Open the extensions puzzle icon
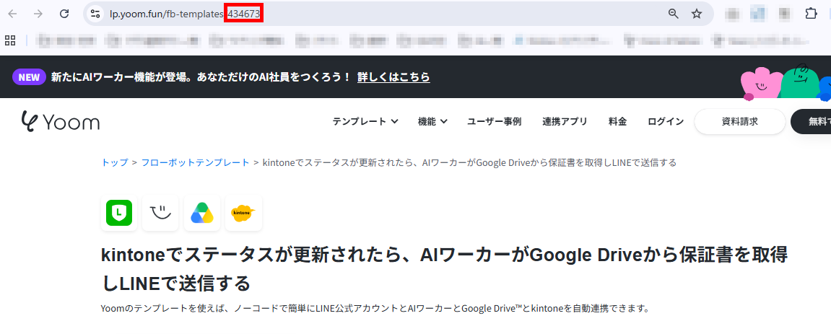This screenshot has width=831, height=334. click(x=811, y=14)
